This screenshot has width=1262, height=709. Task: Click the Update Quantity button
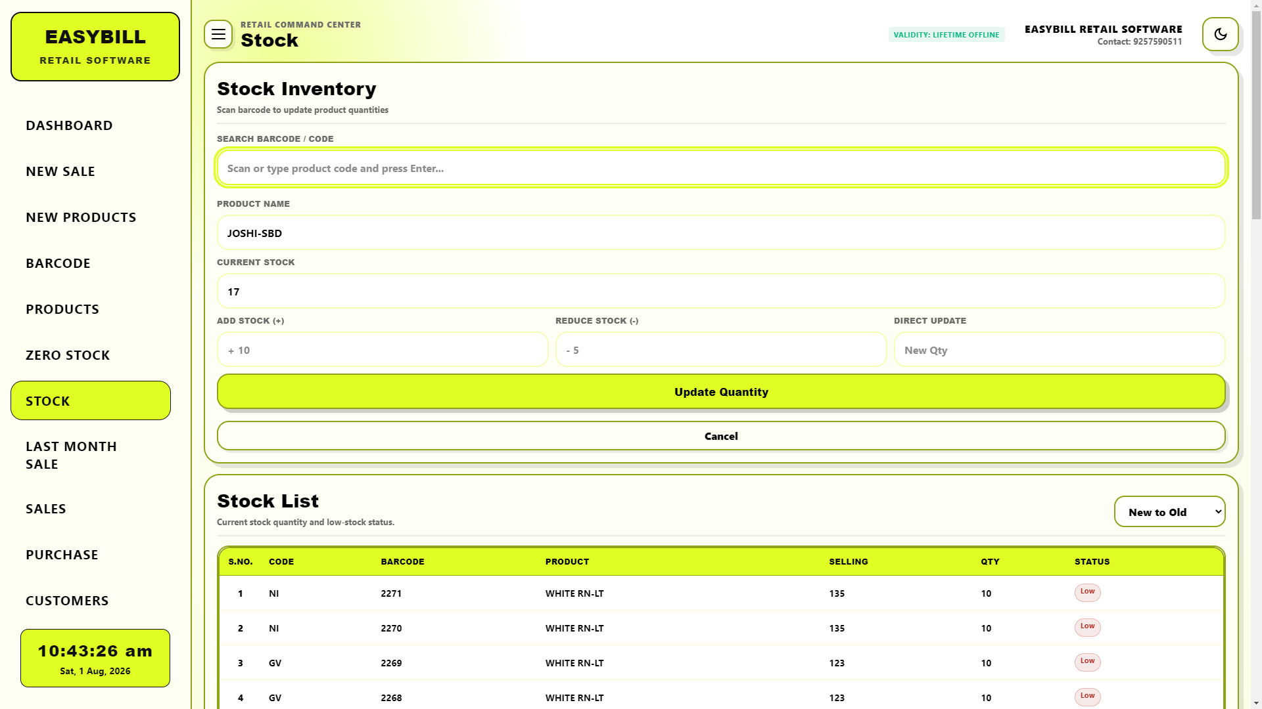(x=721, y=391)
